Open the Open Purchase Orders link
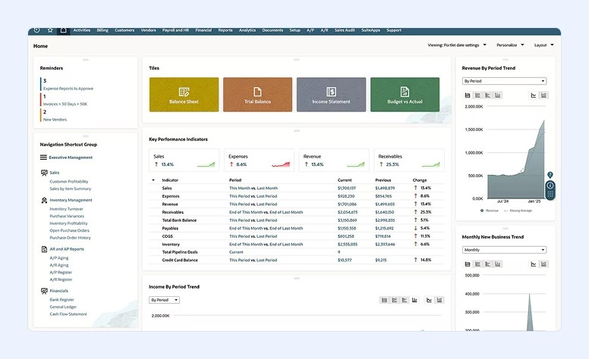The height and width of the screenshot is (359, 589). pos(70,231)
